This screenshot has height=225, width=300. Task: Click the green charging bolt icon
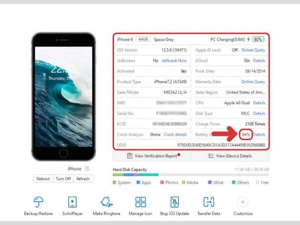pos(248,39)
